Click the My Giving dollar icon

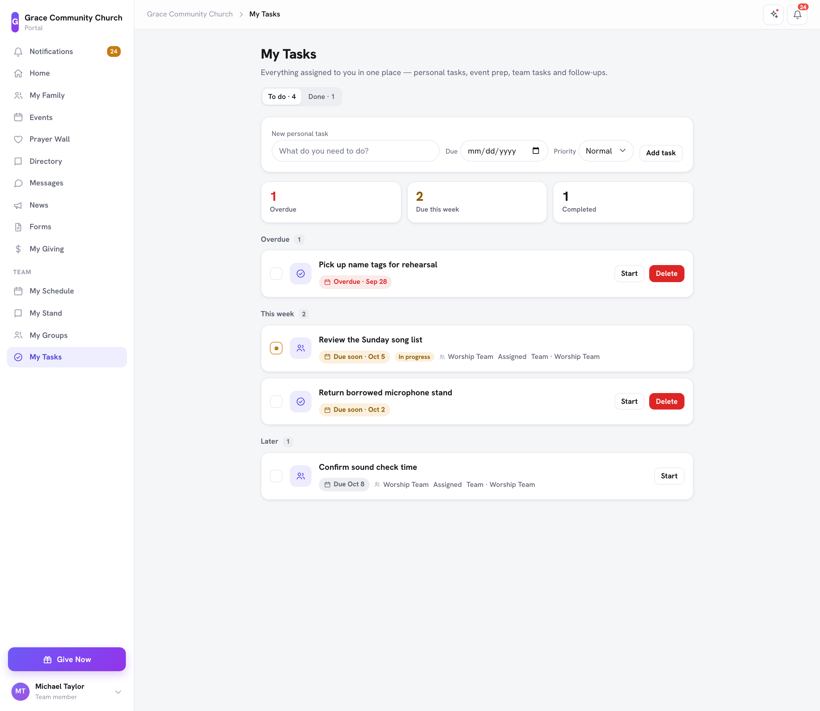(18, 249)
